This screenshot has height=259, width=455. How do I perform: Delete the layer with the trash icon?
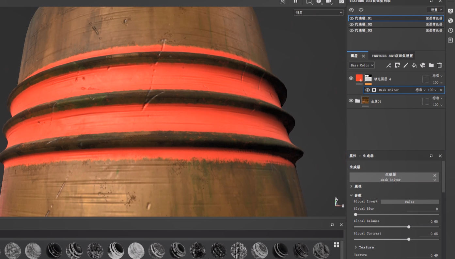[x=440, y=65]
